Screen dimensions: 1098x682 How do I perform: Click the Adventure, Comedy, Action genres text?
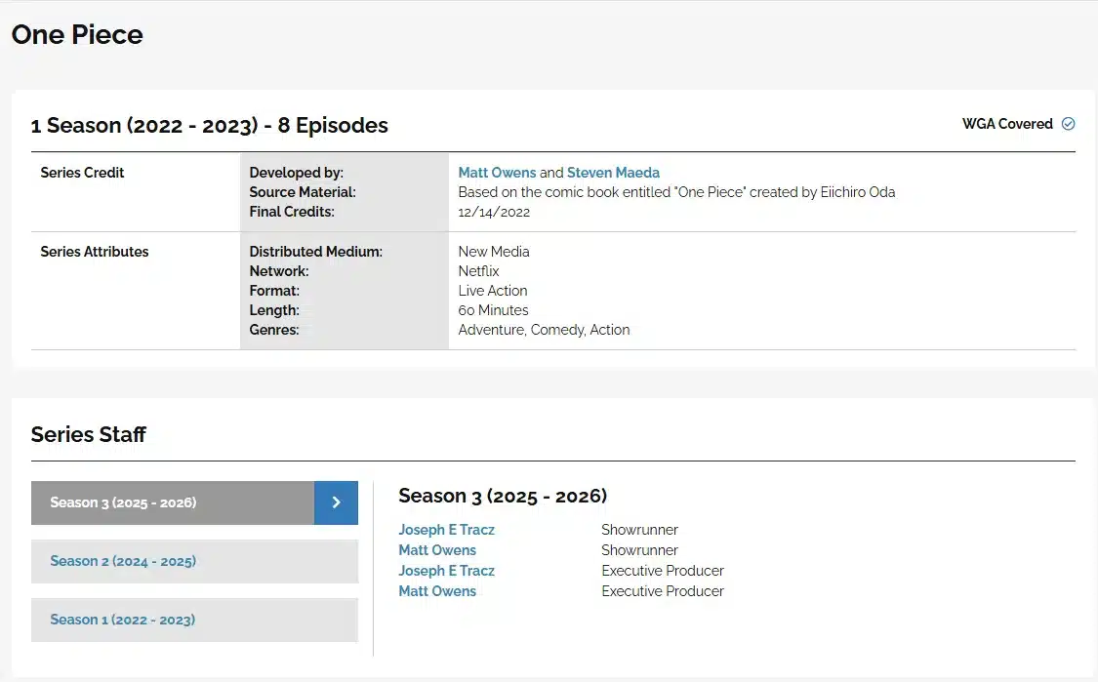pyautogui.click(x=544, y=330)
